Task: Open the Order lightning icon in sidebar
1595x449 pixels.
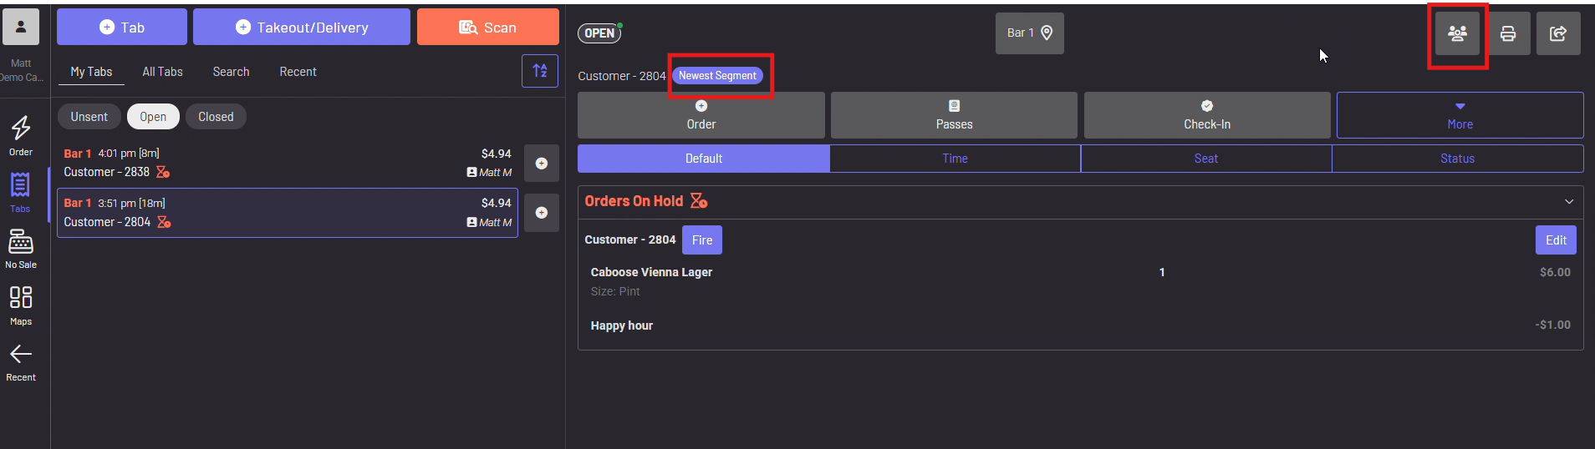Action: (x=21, y=135)
